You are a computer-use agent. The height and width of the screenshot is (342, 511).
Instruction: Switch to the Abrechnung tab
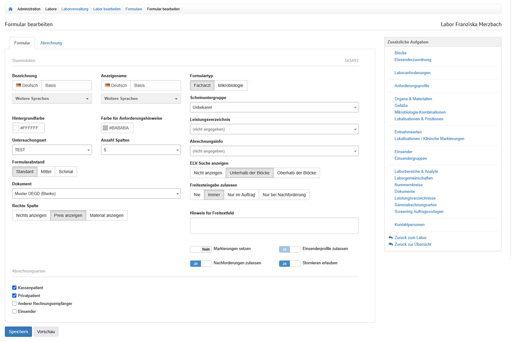click(51, 43)
